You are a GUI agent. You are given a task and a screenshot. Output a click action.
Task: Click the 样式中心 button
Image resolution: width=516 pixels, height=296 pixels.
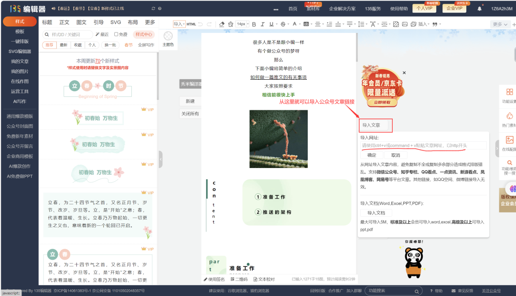pyautogui.click(x=144, y=34)
